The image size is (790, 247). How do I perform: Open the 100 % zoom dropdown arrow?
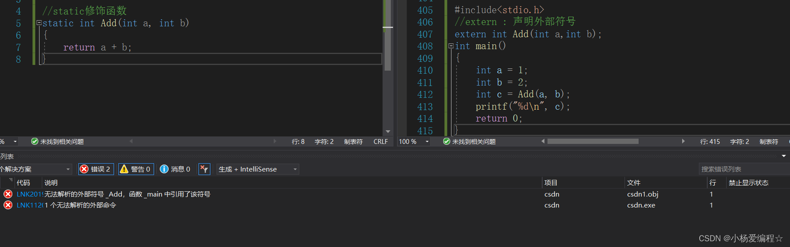coord(426,141)
